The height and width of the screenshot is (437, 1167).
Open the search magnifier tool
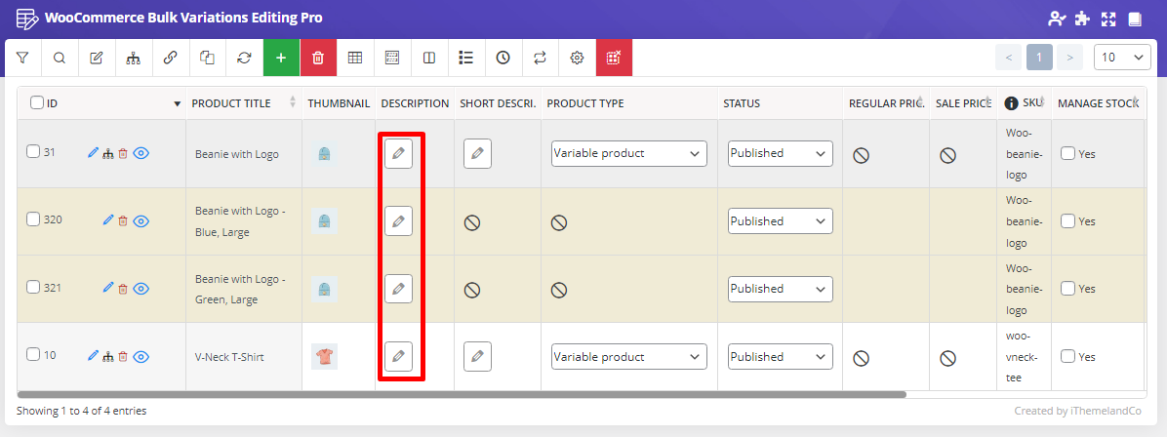[x=60, y=58]
